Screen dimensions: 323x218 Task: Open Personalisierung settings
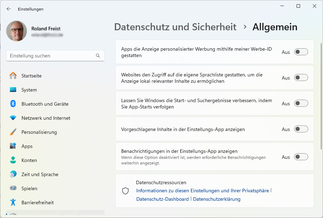click(x=39, y=132)
